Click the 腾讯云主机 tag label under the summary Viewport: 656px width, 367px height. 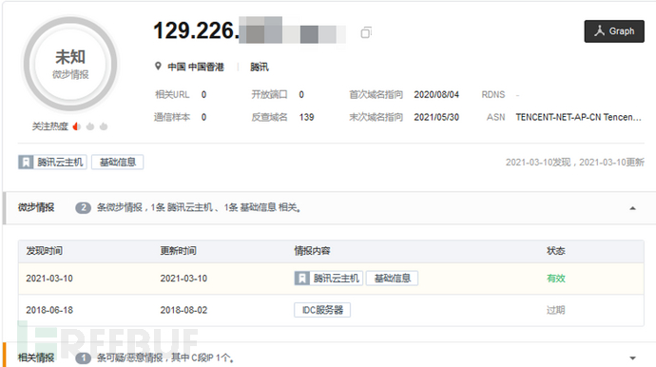[60, 162]
